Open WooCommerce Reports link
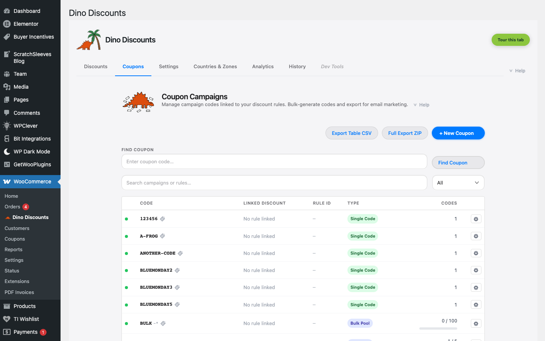This screenshot has width=545, height=341. tap(14, 249)
